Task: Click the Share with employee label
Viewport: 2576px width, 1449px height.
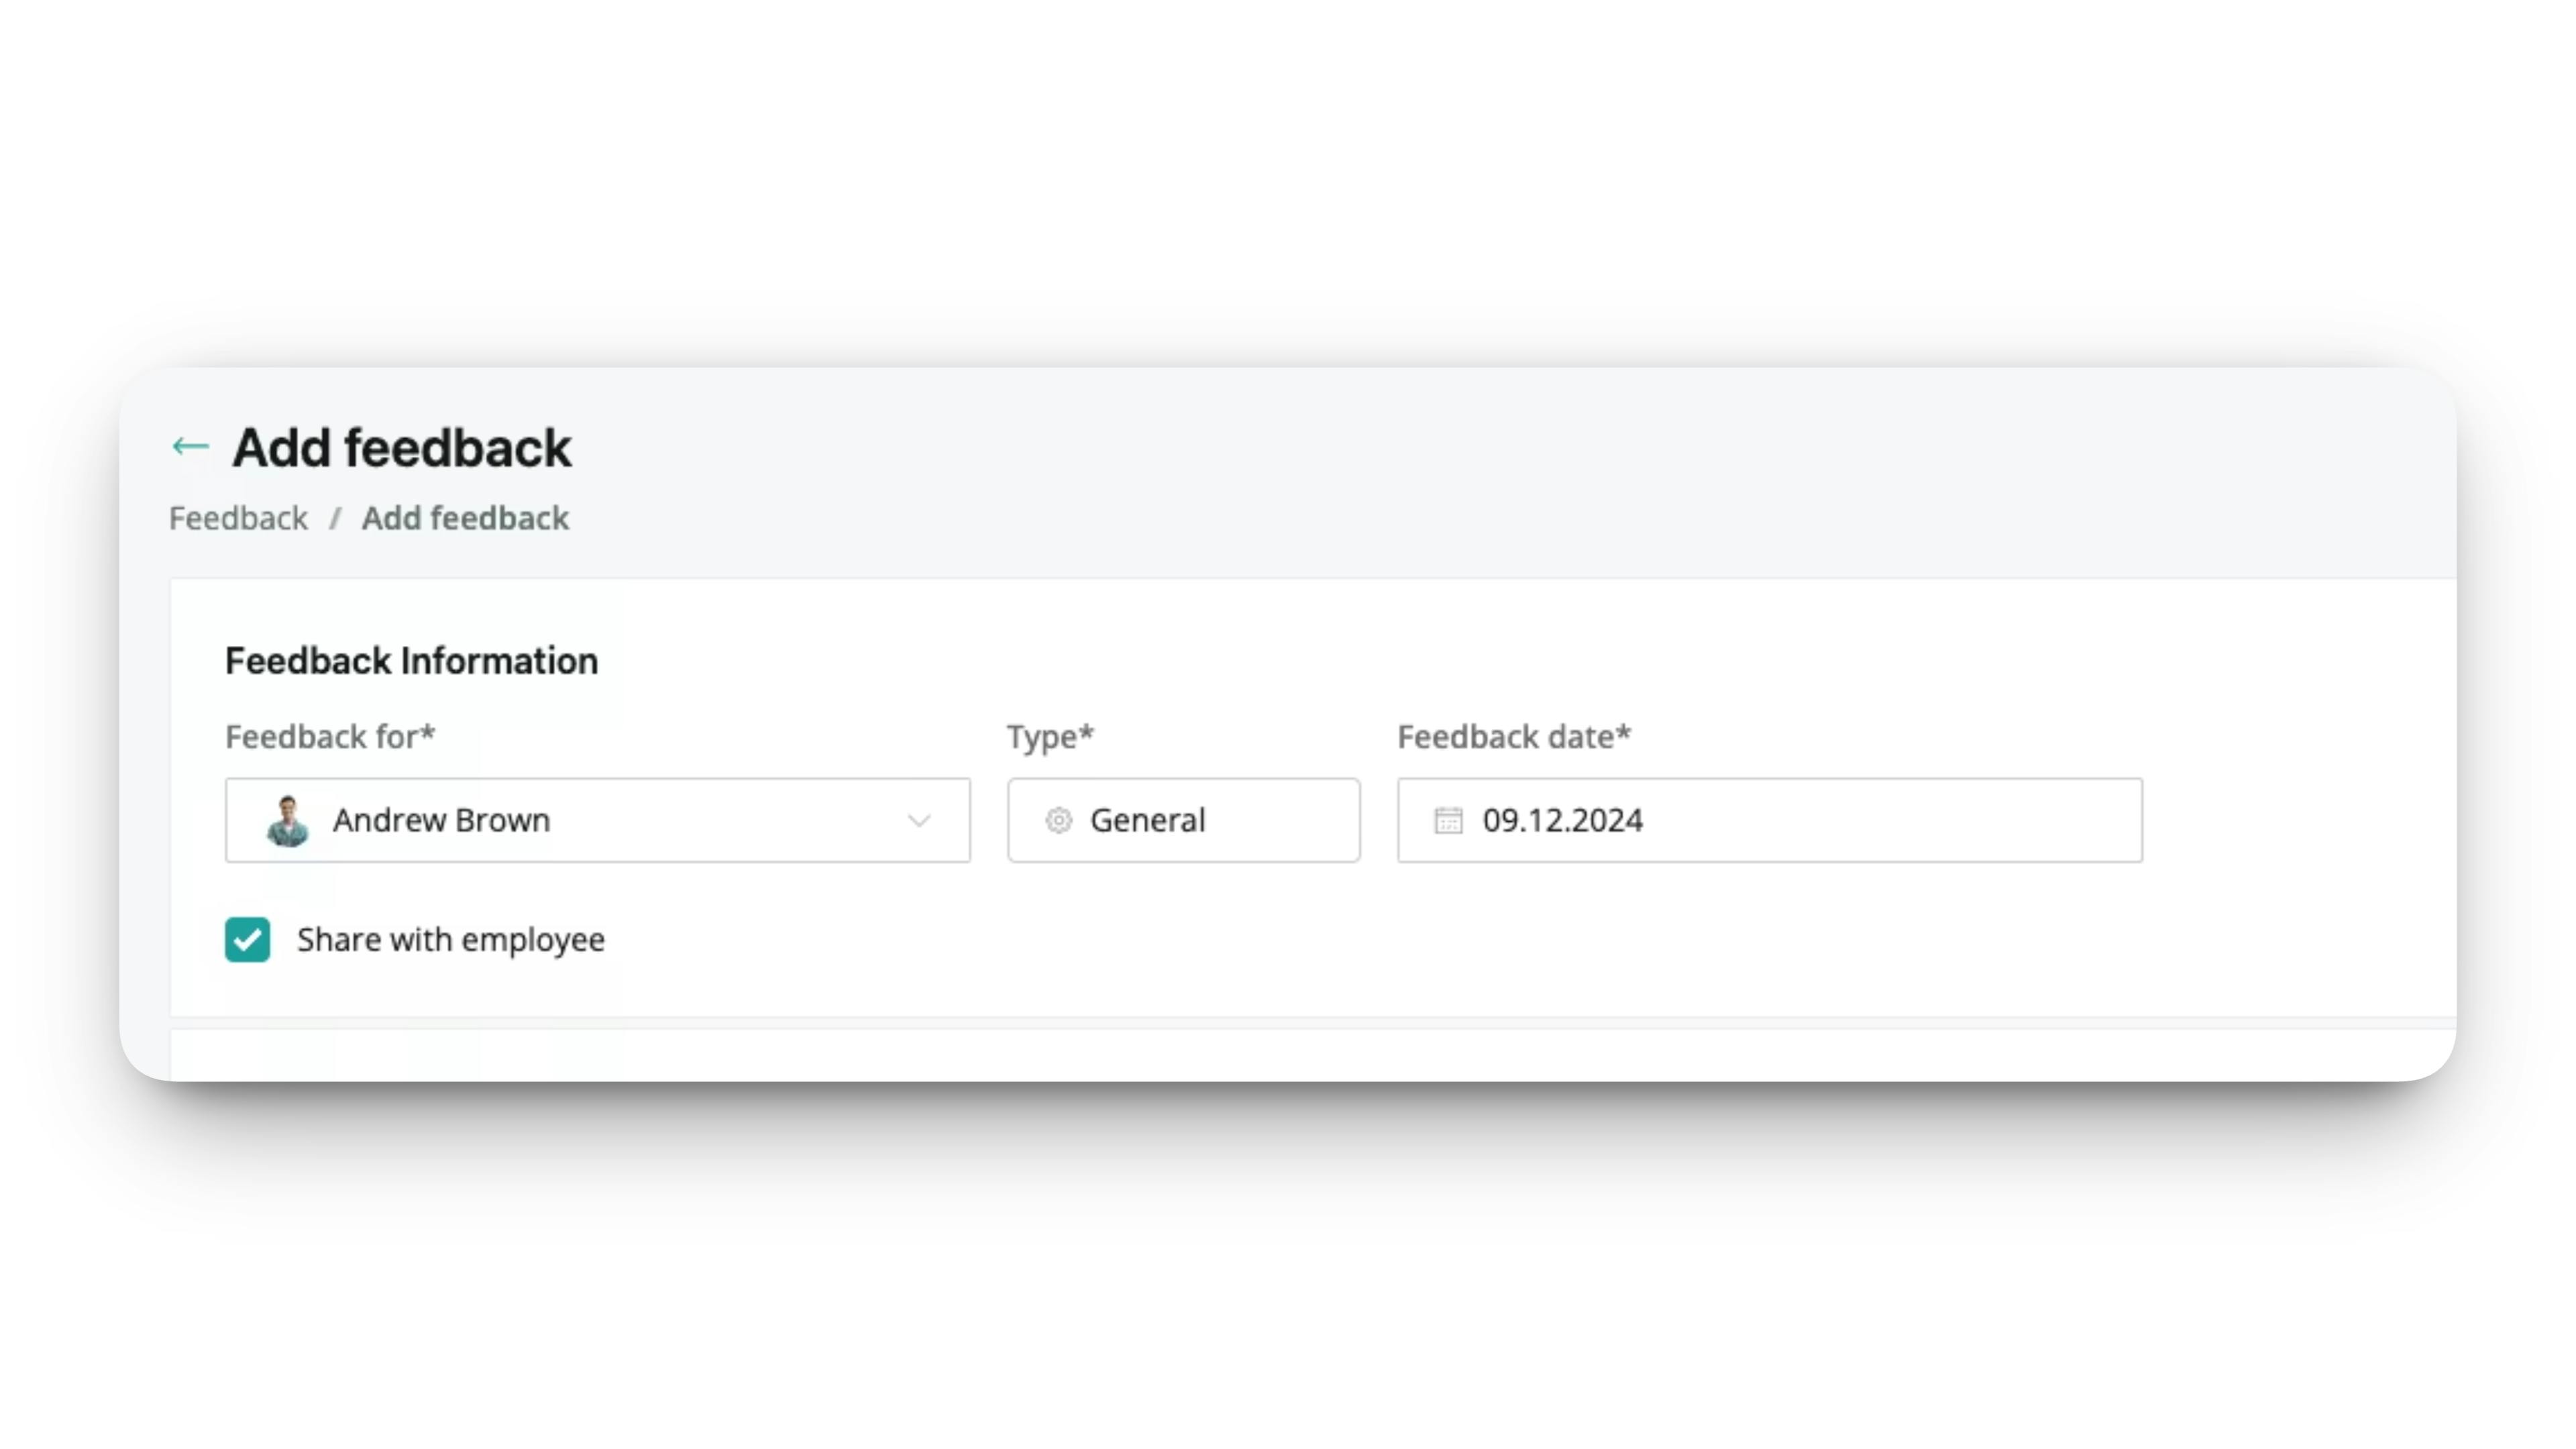Action: tap(451, 939)
